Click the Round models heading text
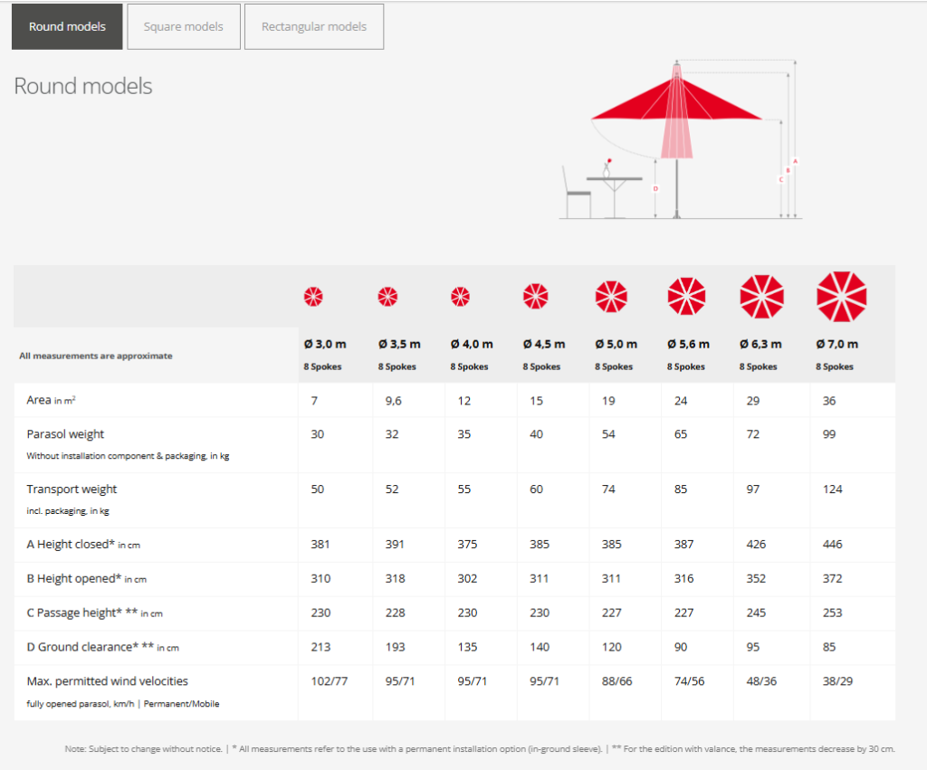Screen dimensions: 927x770 (83, 86)
